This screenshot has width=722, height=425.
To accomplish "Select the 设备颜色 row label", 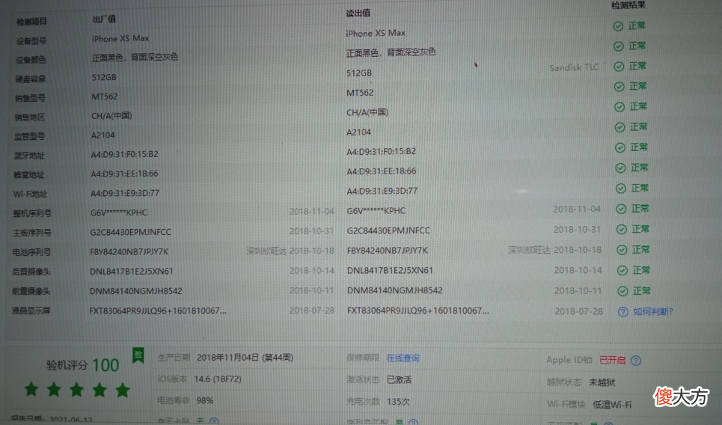I will [31, 60].
